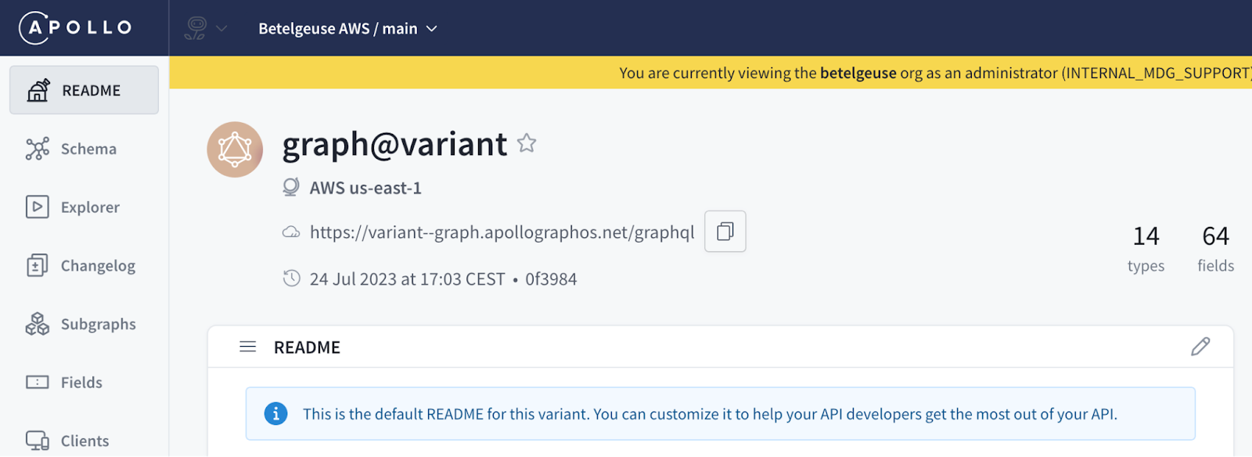
Task: Open the README sidebar tab
Action: point(84,90)
